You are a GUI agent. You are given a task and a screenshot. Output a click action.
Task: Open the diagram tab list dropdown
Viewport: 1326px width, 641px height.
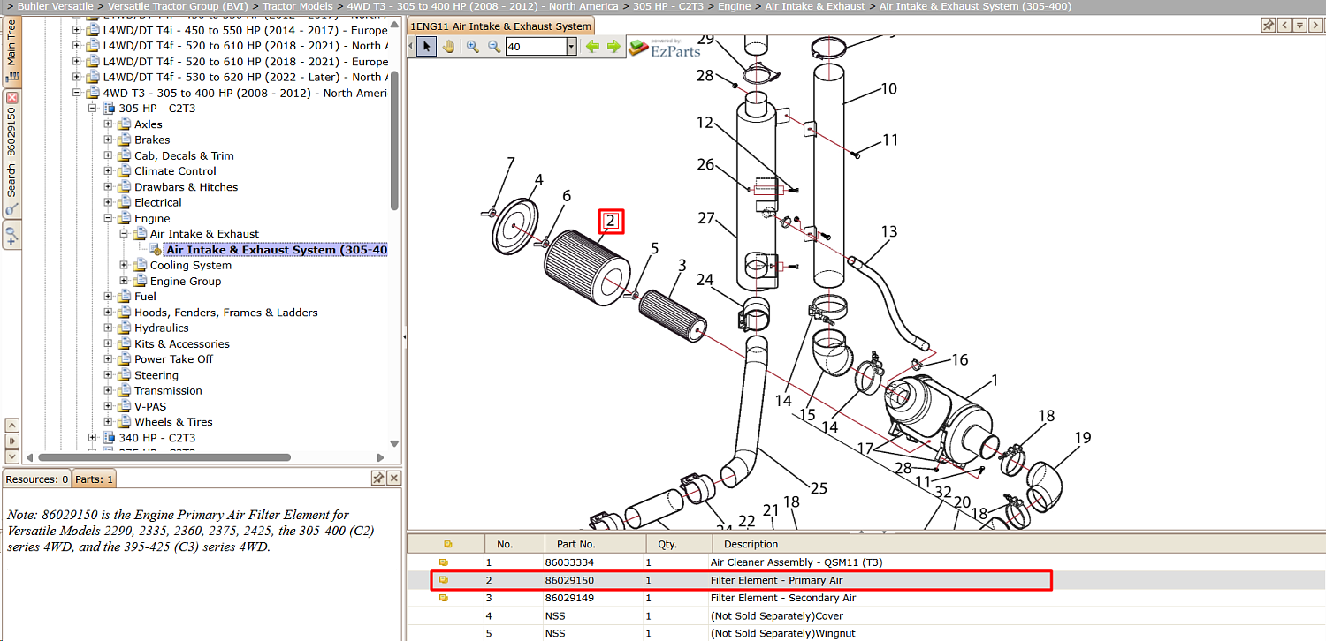[1299, 26]
